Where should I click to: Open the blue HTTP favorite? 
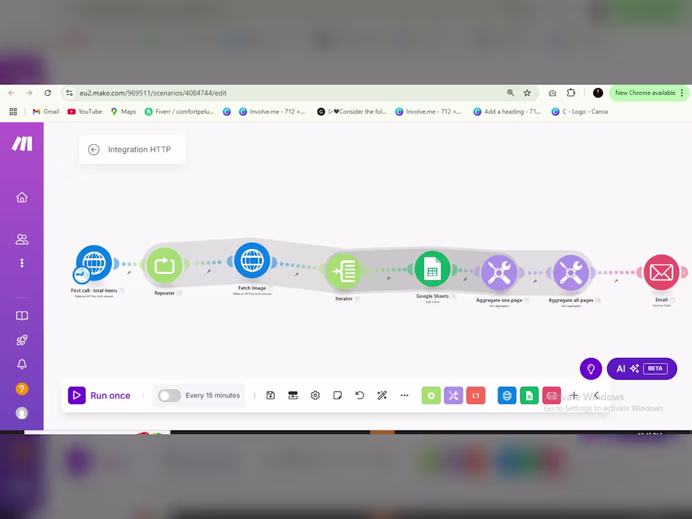[x=506, y=396]
